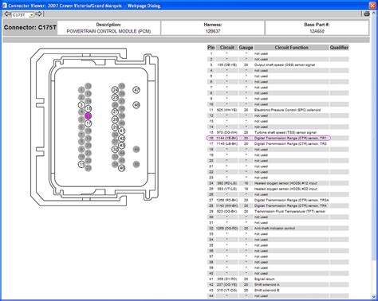Select Electronic Pressure Control (EPC) solenoid row
Screen dimensions: 378x301
278,110
